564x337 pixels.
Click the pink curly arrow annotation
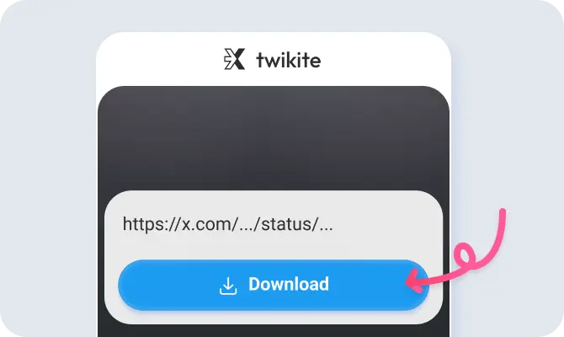[x=455, y=250]
